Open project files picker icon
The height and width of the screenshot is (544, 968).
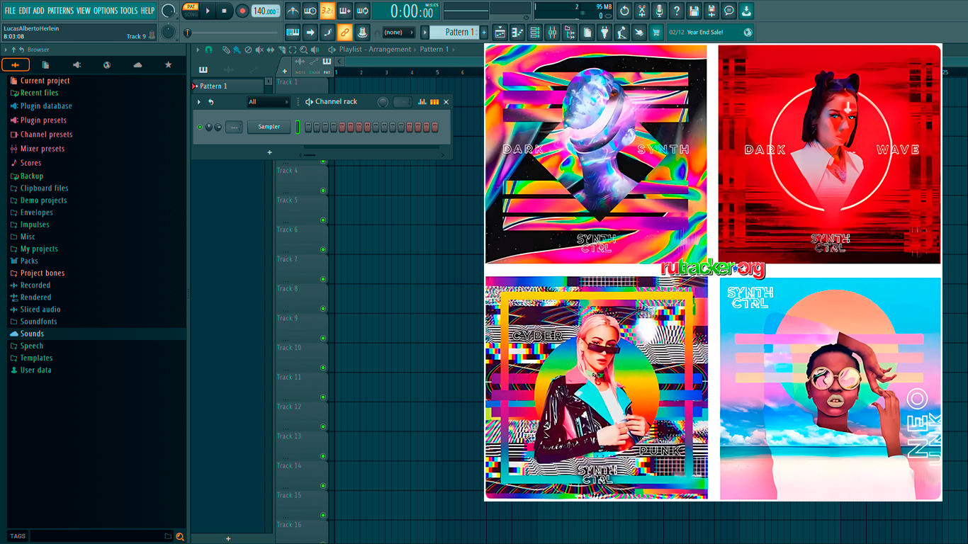point(587,32)
